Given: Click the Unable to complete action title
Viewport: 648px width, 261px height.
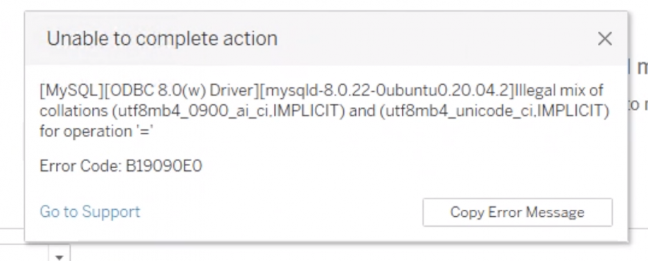Looking at the screenshot, I should (162, 39).
